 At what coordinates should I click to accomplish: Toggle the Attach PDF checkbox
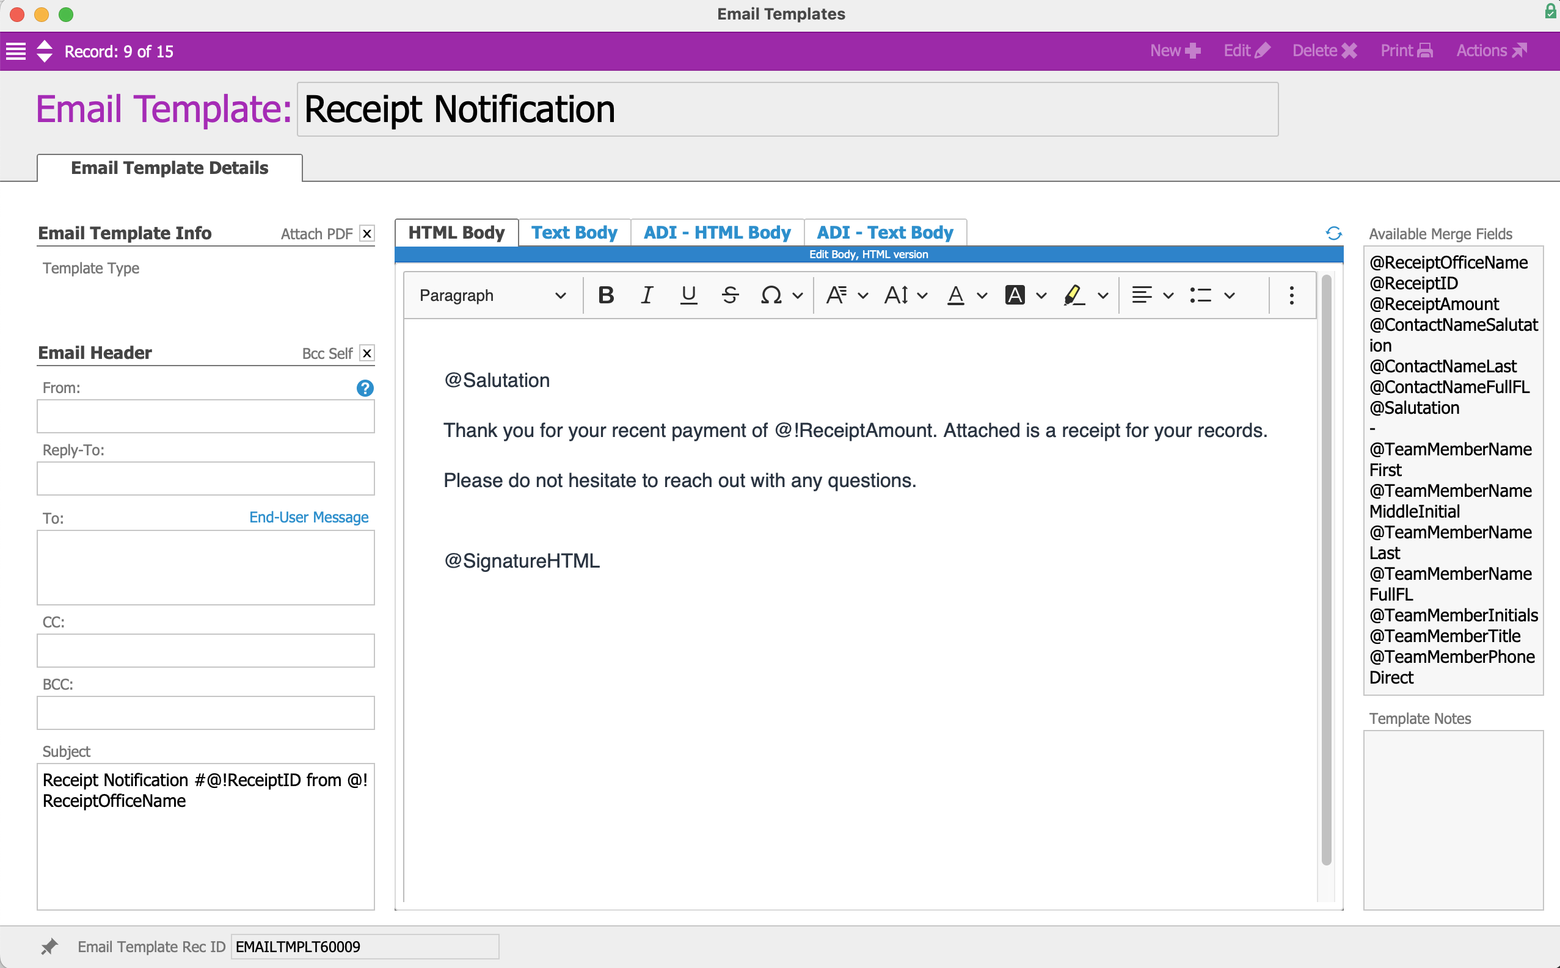click(367, 234)
